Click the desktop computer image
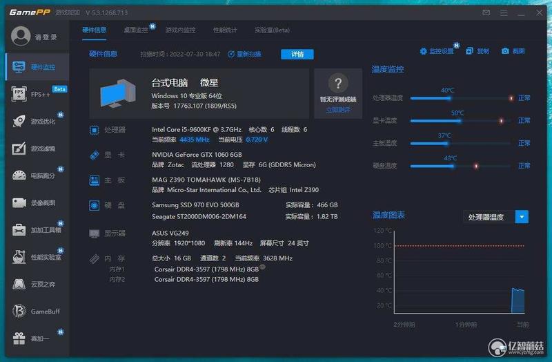The image size is (552, 362). point(118,93)
